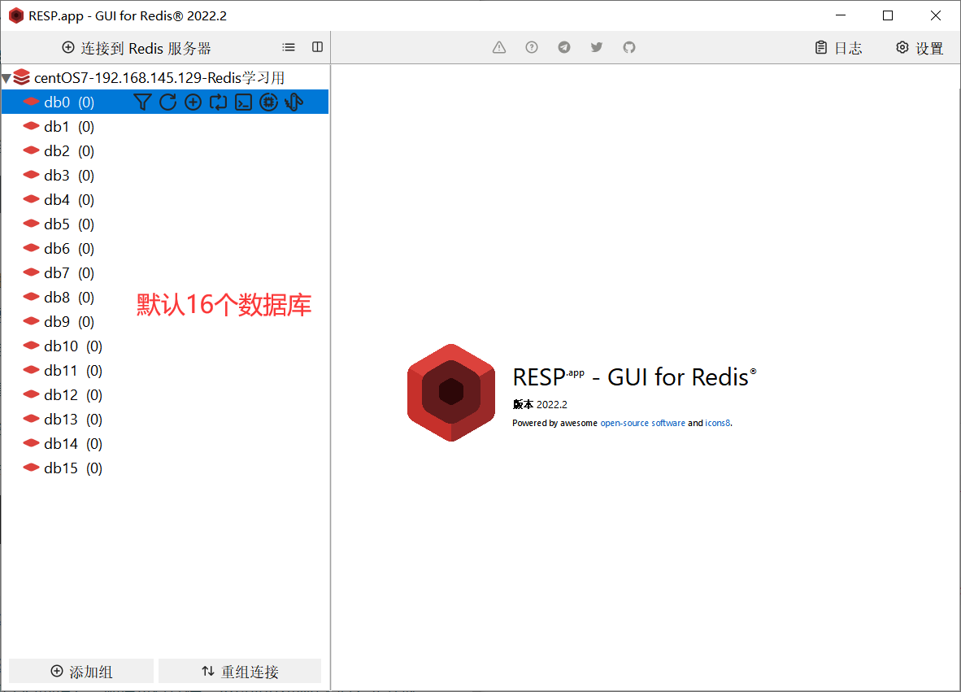Select the db9 database row

pyautogui.click(x=165, y=322)
